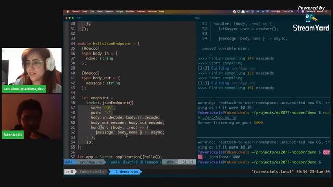Click the 'unused variable user.' warning text
Image resolution: width=333 pixels, height=187 pixels.
tap(225, 48)
